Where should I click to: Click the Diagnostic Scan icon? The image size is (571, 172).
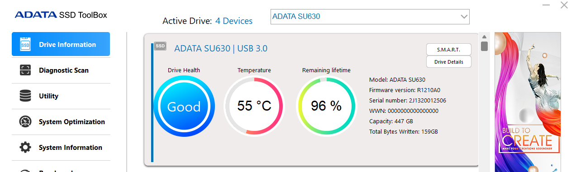[25, 70]
